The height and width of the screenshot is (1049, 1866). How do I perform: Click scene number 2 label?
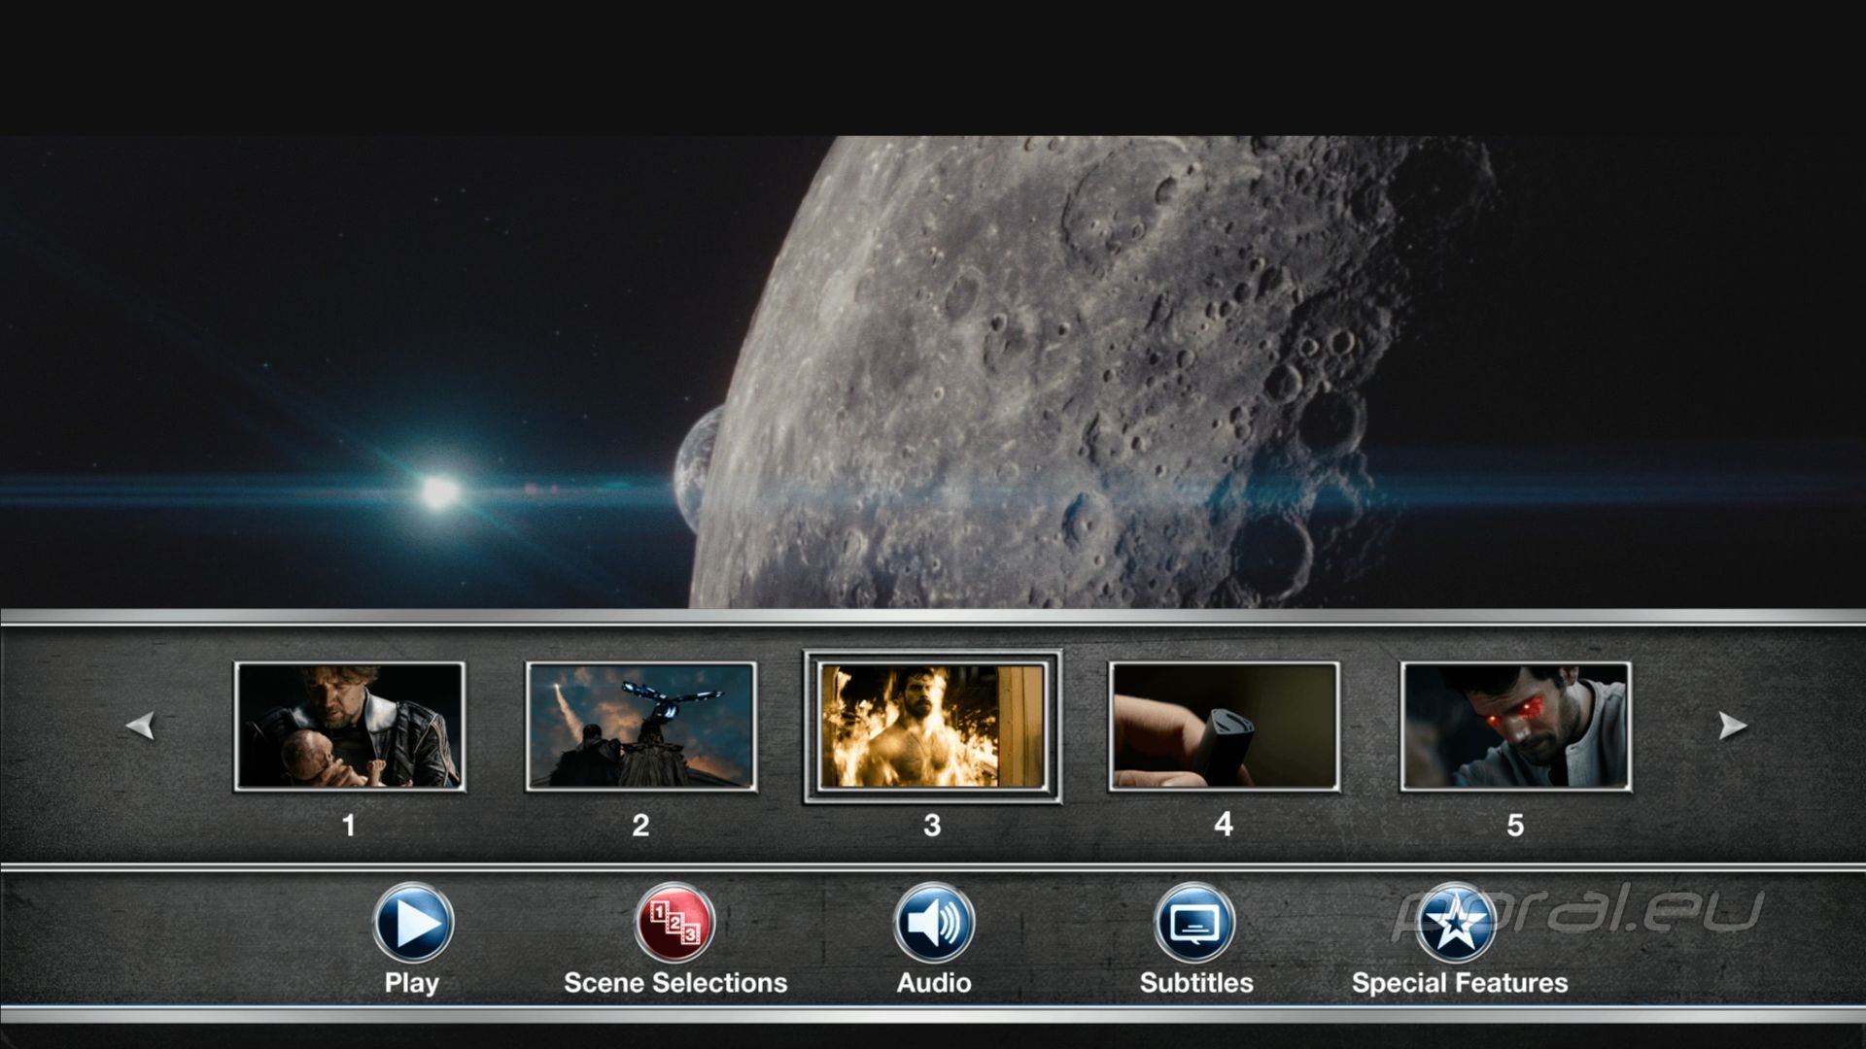pyautogui.click(x=640, y=826)
